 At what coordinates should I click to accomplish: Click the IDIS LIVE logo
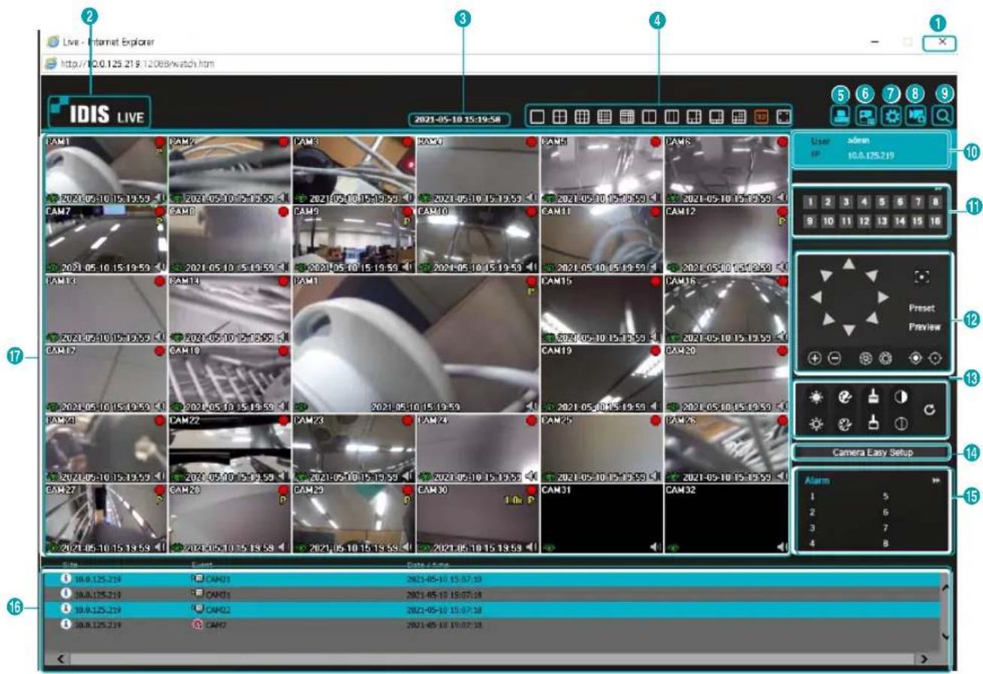coord(98,112)
